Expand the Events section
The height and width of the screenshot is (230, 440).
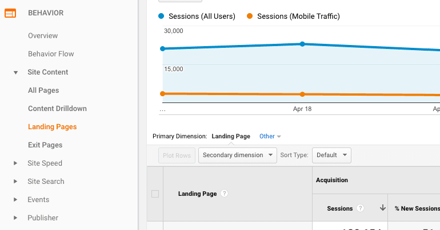coord(16,200)
